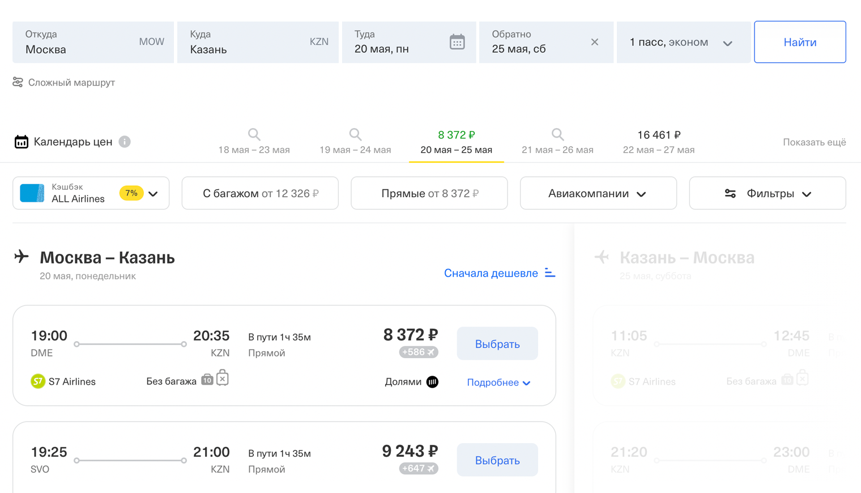Click the 7% cashback badge
Viewport: 861px width, 493px height.
[131, 193]
